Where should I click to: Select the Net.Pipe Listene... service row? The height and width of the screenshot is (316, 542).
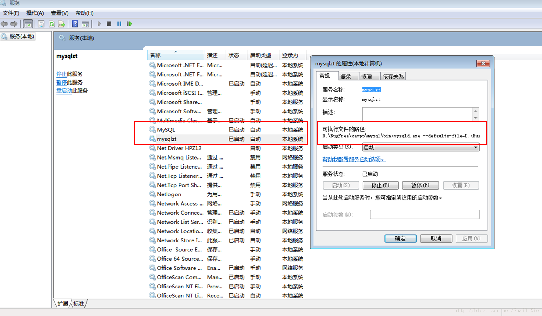point(226,167)
